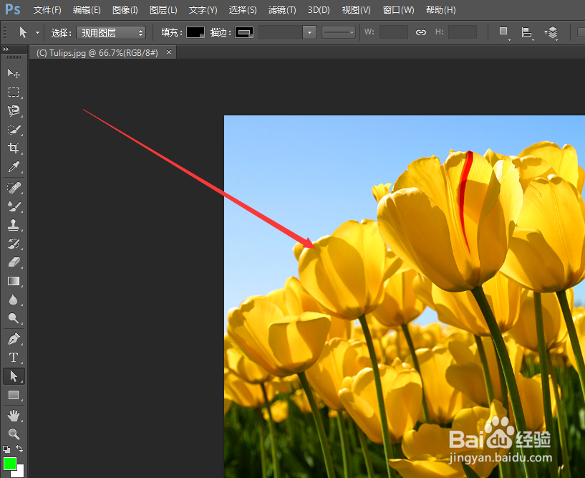Open the 选择(S) menu

pos(243,10)
